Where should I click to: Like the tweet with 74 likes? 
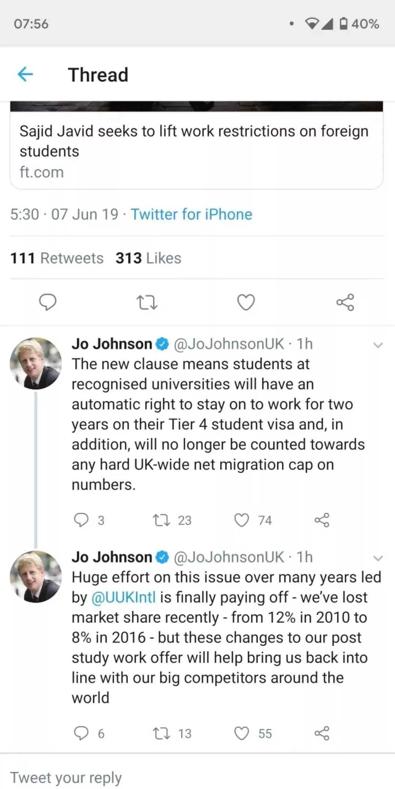click(x=242, y=520)
